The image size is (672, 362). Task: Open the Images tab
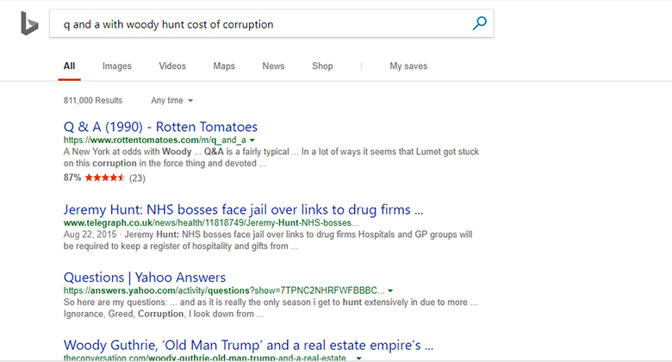(x=116, y=66)
